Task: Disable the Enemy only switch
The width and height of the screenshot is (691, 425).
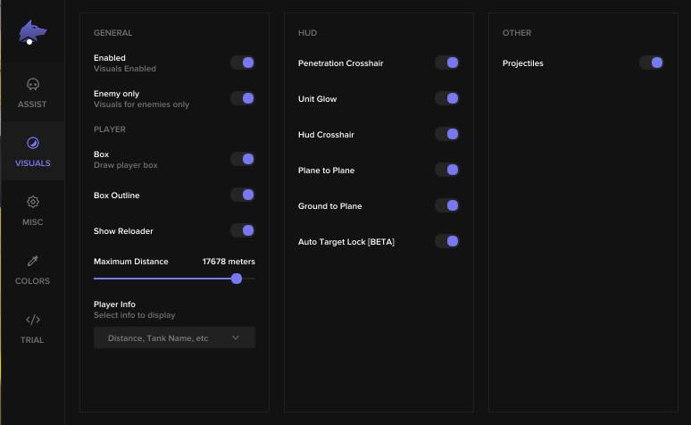Action: click(x=243, y=98)
